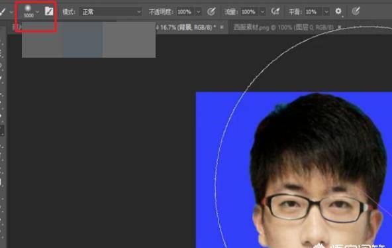Open the tool preset picker arrow beside brush
The image size is (392, 248).
[11, 12]
